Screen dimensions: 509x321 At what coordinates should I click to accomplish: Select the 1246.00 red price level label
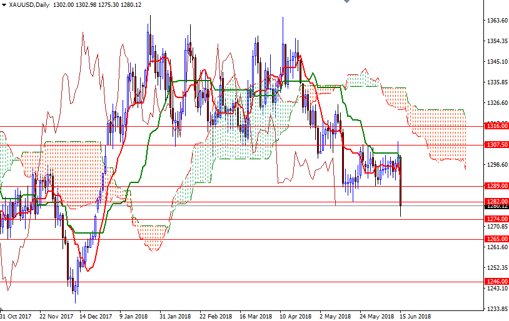(496, 281)
